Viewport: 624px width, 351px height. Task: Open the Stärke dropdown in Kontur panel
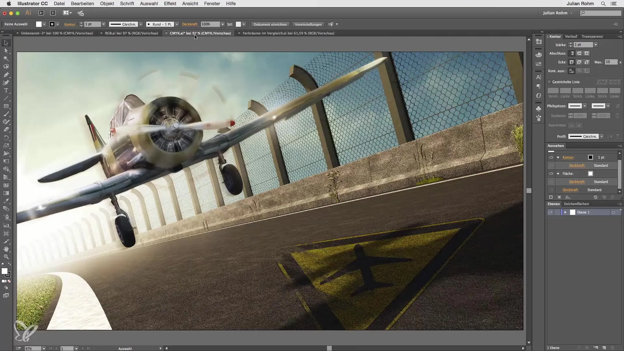point(595,45)
